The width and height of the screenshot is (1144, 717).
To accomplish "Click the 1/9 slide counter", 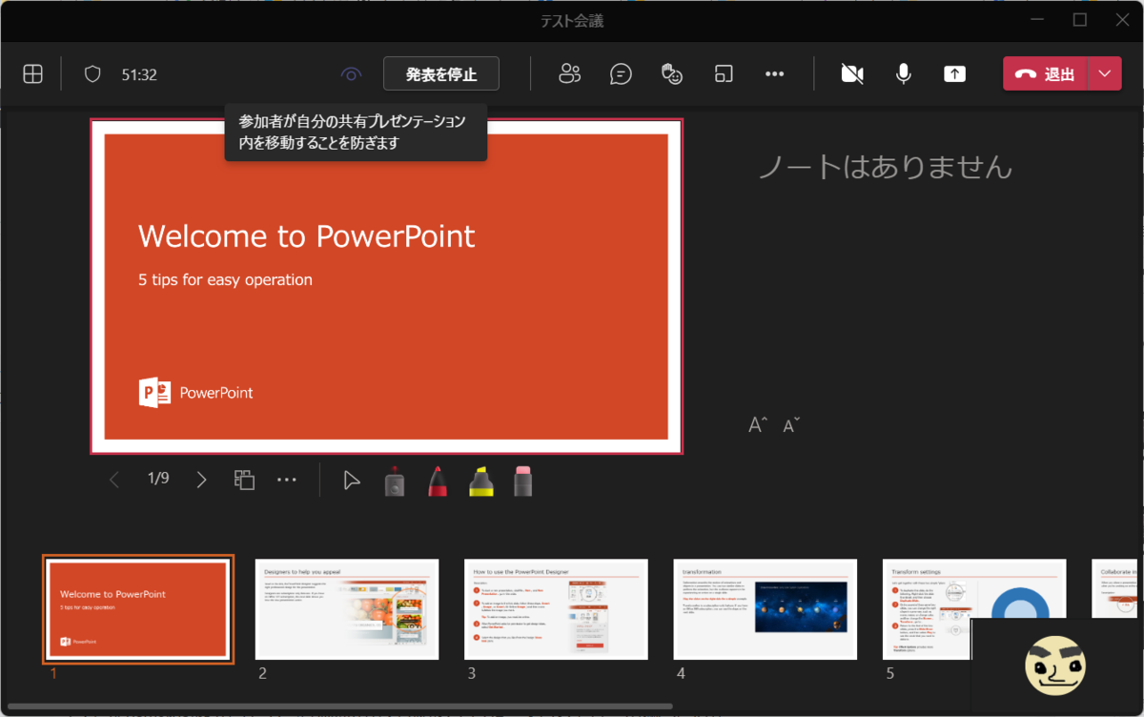I will 158,479.
